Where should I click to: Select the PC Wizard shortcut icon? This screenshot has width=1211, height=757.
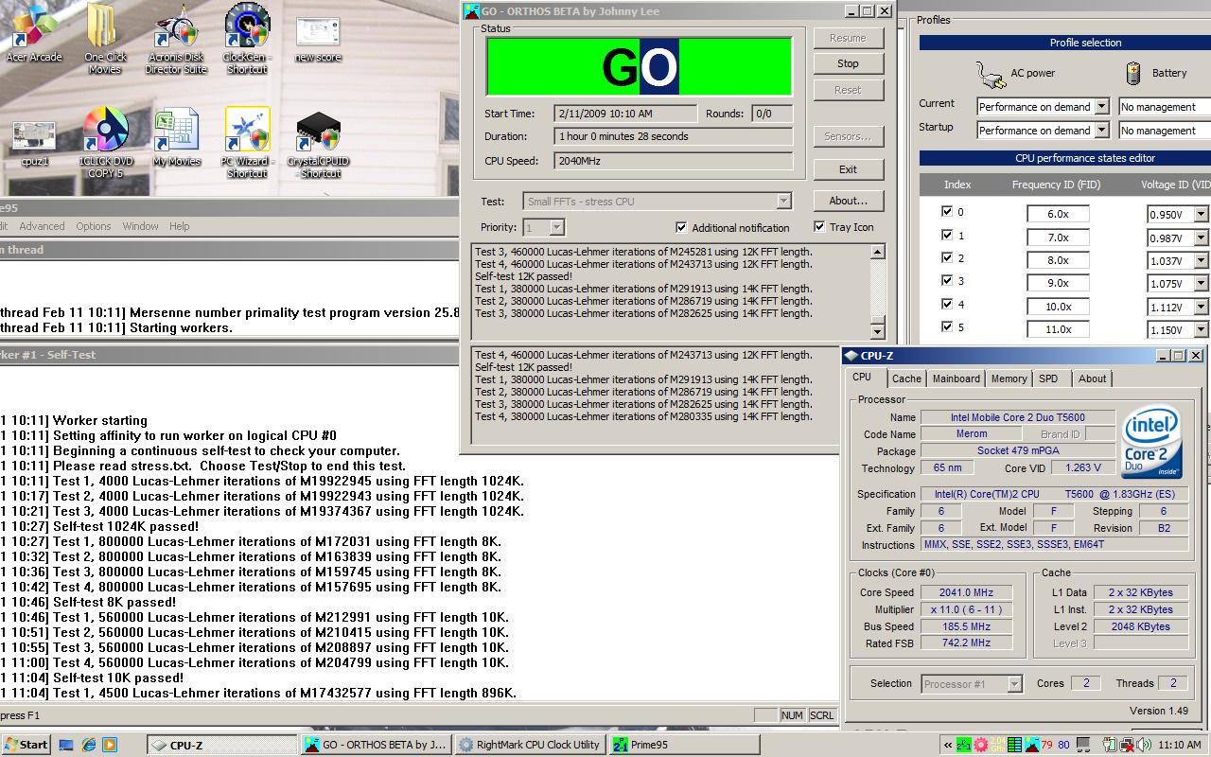247,142
